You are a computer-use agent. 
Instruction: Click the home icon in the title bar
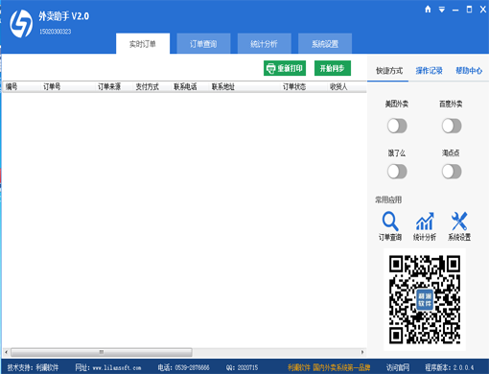point(428,10)
